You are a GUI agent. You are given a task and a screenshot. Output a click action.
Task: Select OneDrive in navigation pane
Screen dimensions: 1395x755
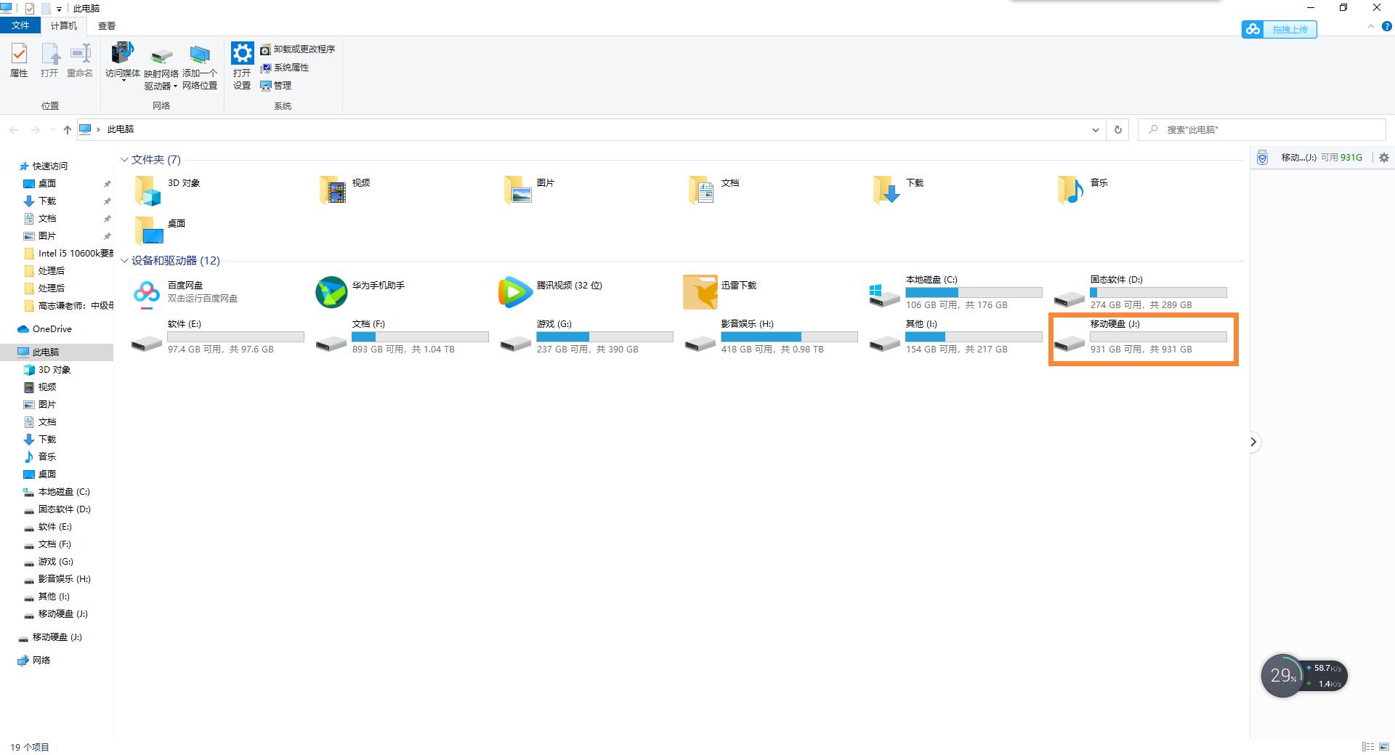[x=52, y=329]
